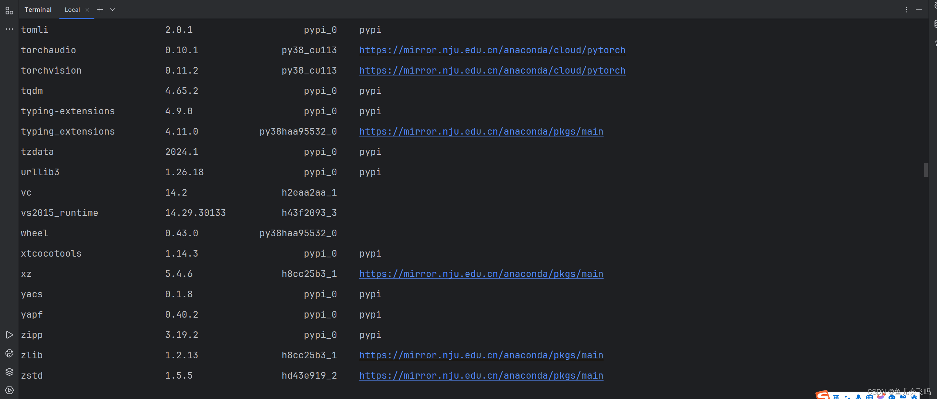This screenshot has width=937, height=399.
Task: Select the Run tool window icon
Action: point(9,335)
